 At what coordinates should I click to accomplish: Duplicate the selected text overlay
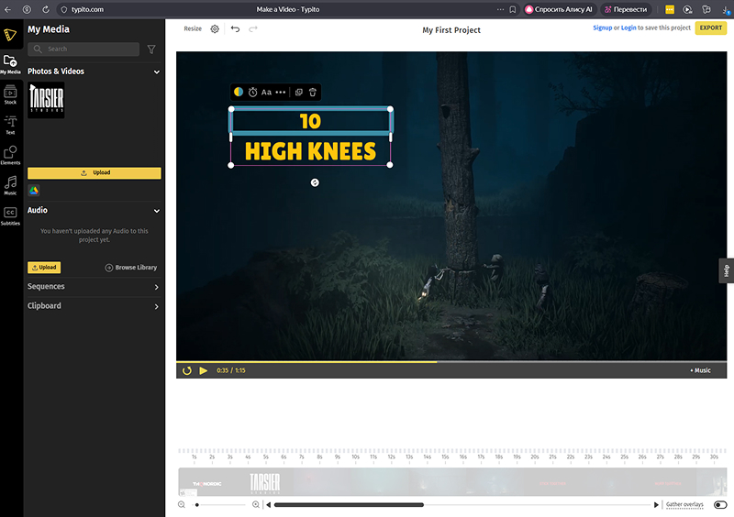click(299, 93)
